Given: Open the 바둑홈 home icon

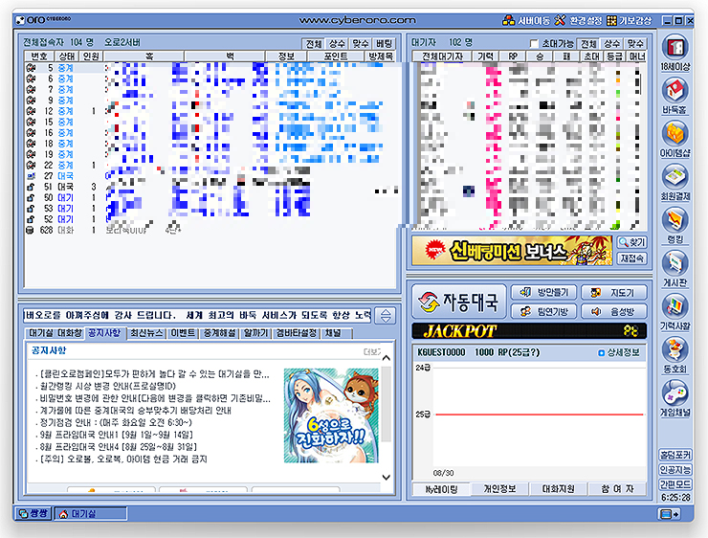Looking at the screenshot, I should (675, 96).
